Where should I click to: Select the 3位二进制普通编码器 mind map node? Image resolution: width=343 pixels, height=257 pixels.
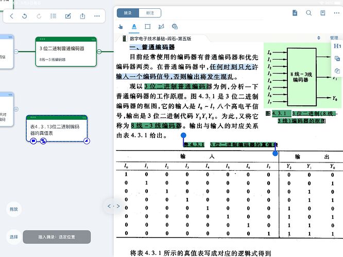click(66, 52)
